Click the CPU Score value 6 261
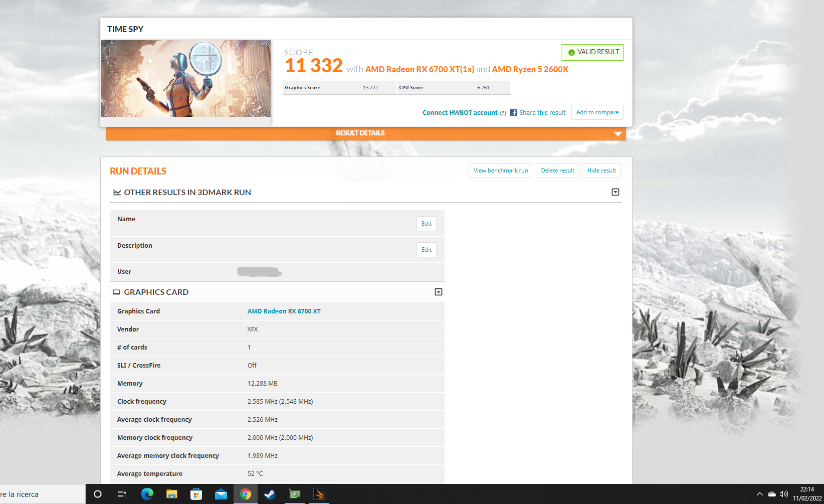Viewport: 824px width, 504px height. click(483, 88)
